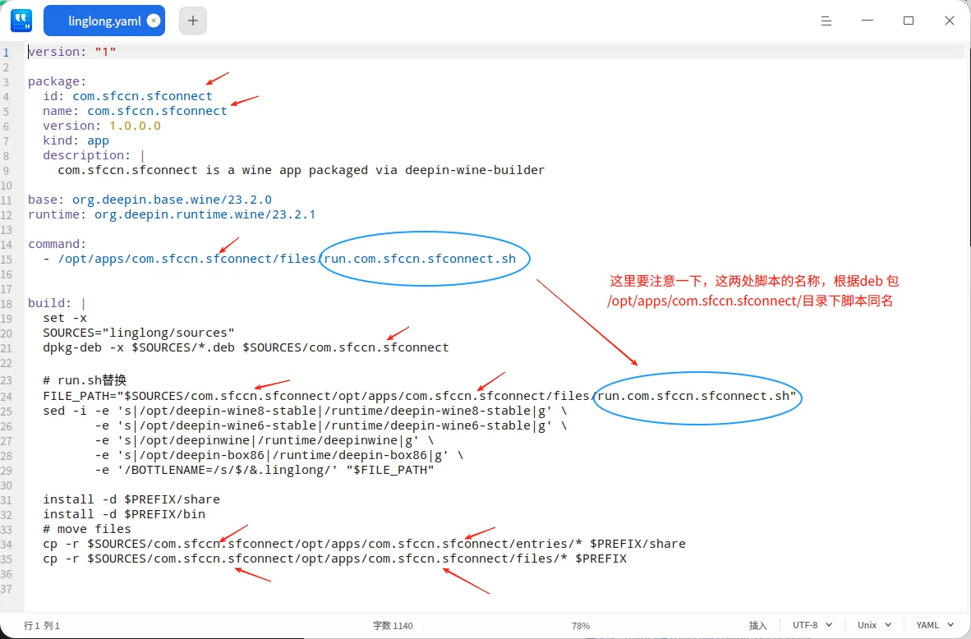Close the editor window
The height and width of the screenshot is (639, 971).
(x=950, y=21)
